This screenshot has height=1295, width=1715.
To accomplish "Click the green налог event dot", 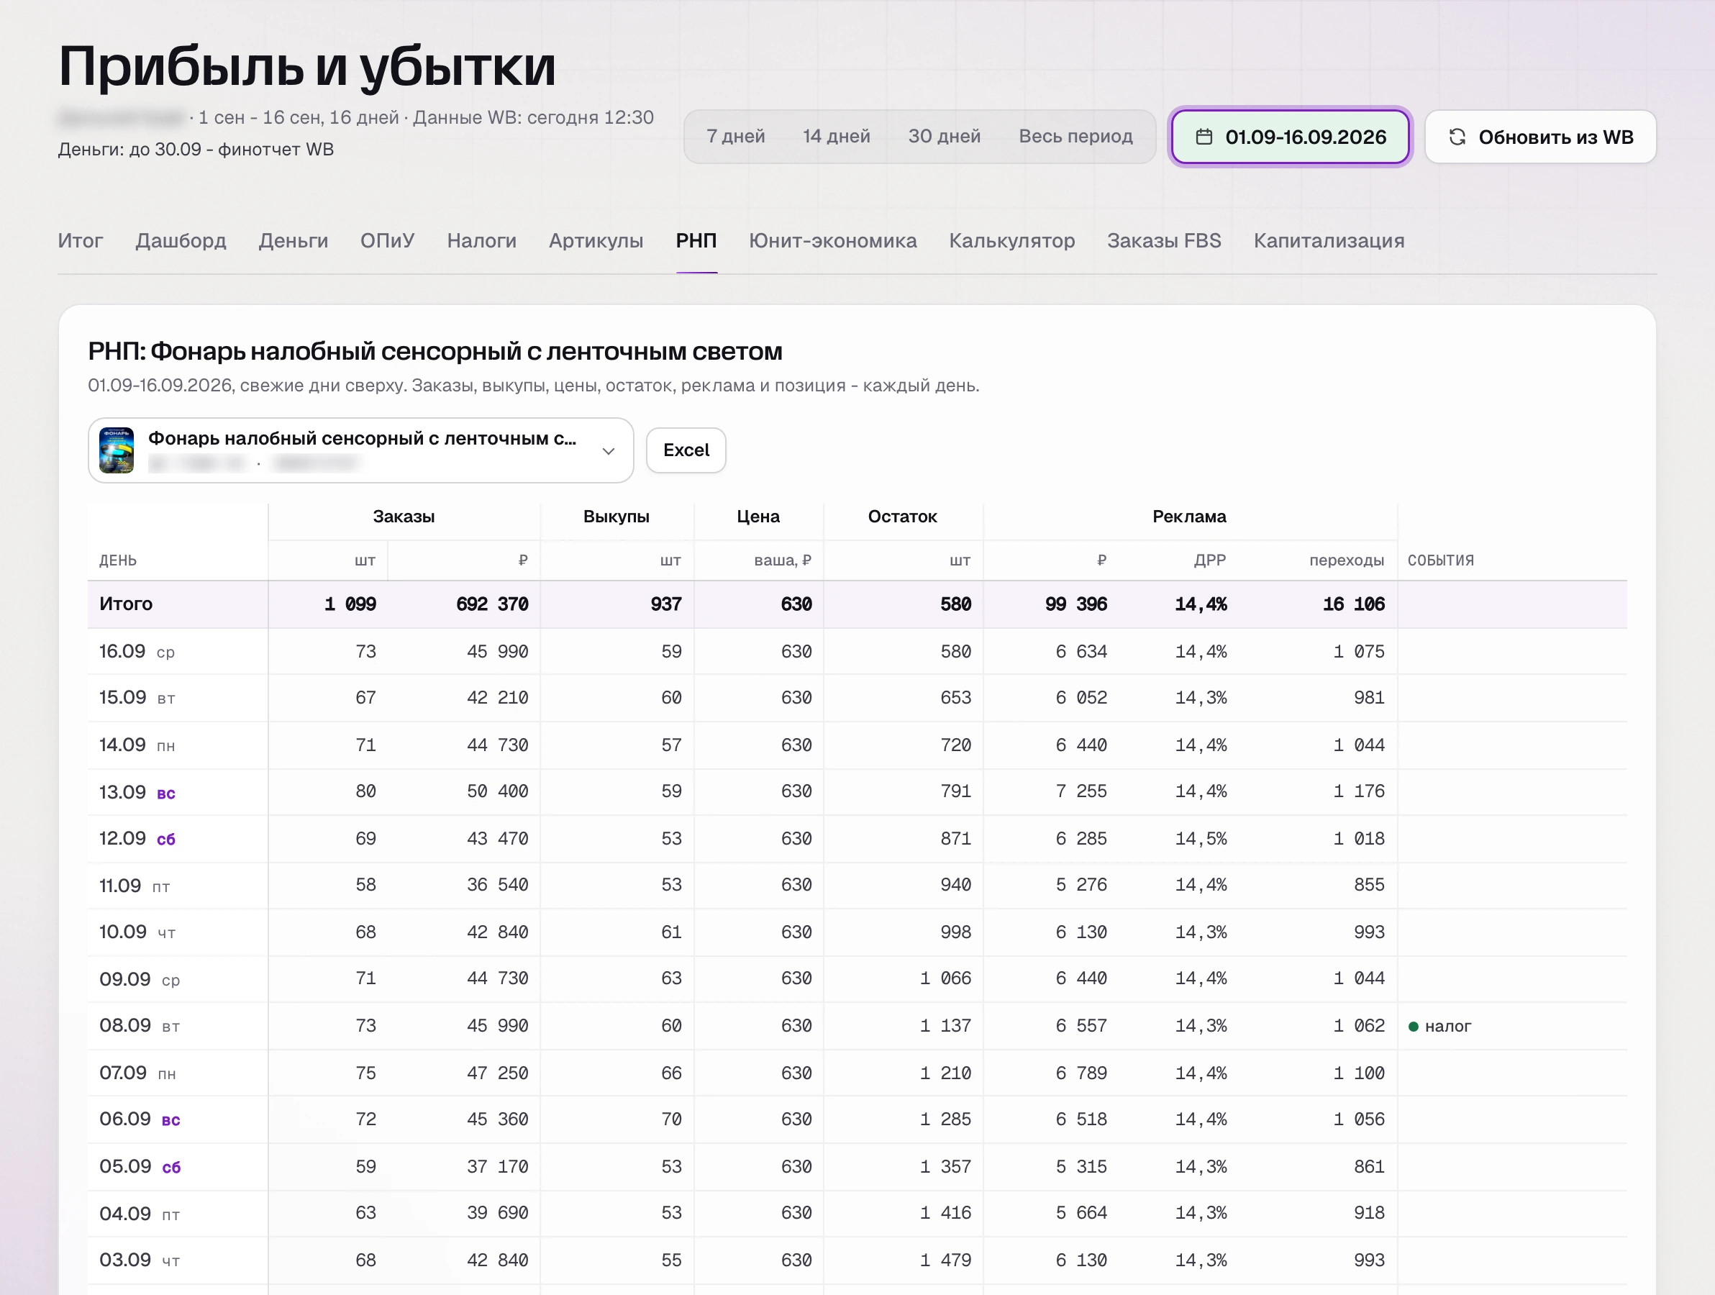I will pyautogui.click(x=1414, y=1027).
